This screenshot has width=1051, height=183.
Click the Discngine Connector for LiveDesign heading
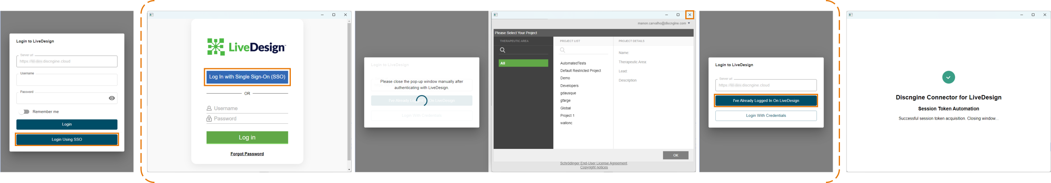click(x=948, y=97)
